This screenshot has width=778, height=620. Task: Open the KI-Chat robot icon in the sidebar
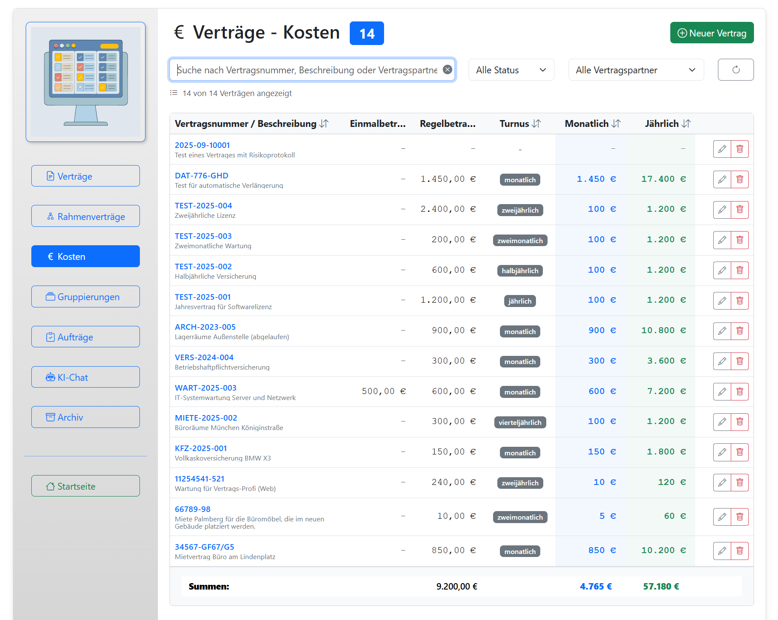[x=50, y=377]
